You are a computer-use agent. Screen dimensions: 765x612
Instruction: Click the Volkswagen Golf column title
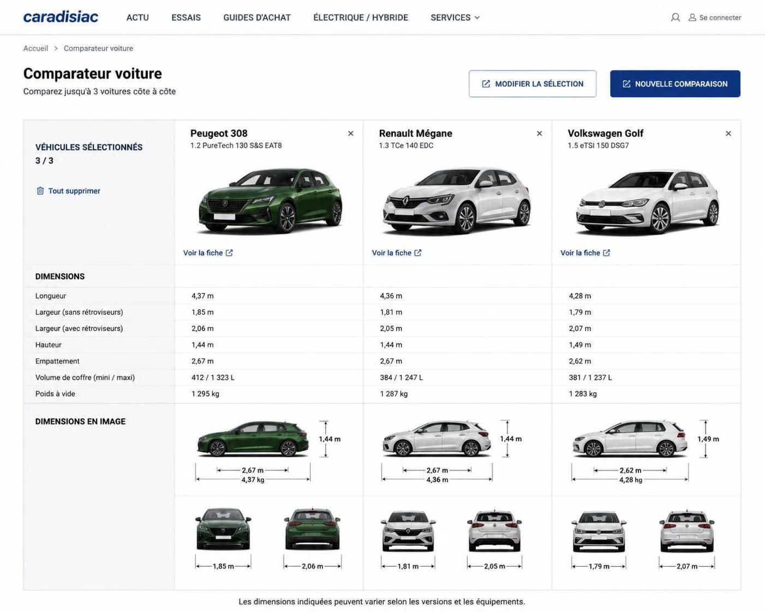click(x=606, y=134)
